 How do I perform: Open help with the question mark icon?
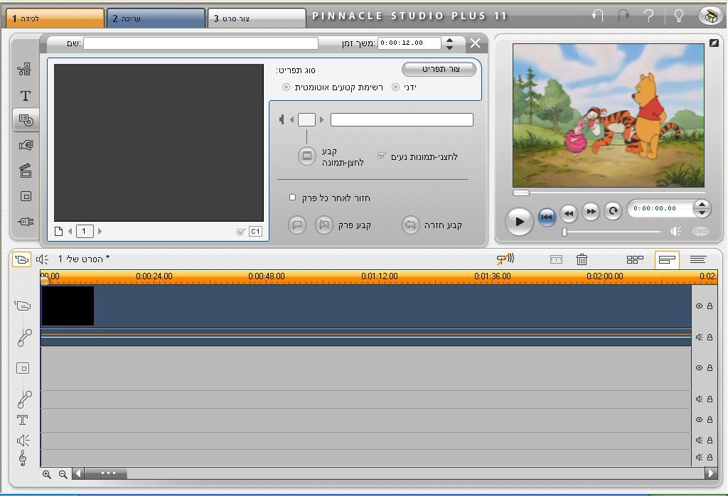click(649, 16)
